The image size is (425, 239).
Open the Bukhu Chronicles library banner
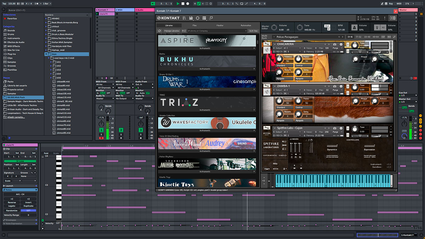point(207,61)
